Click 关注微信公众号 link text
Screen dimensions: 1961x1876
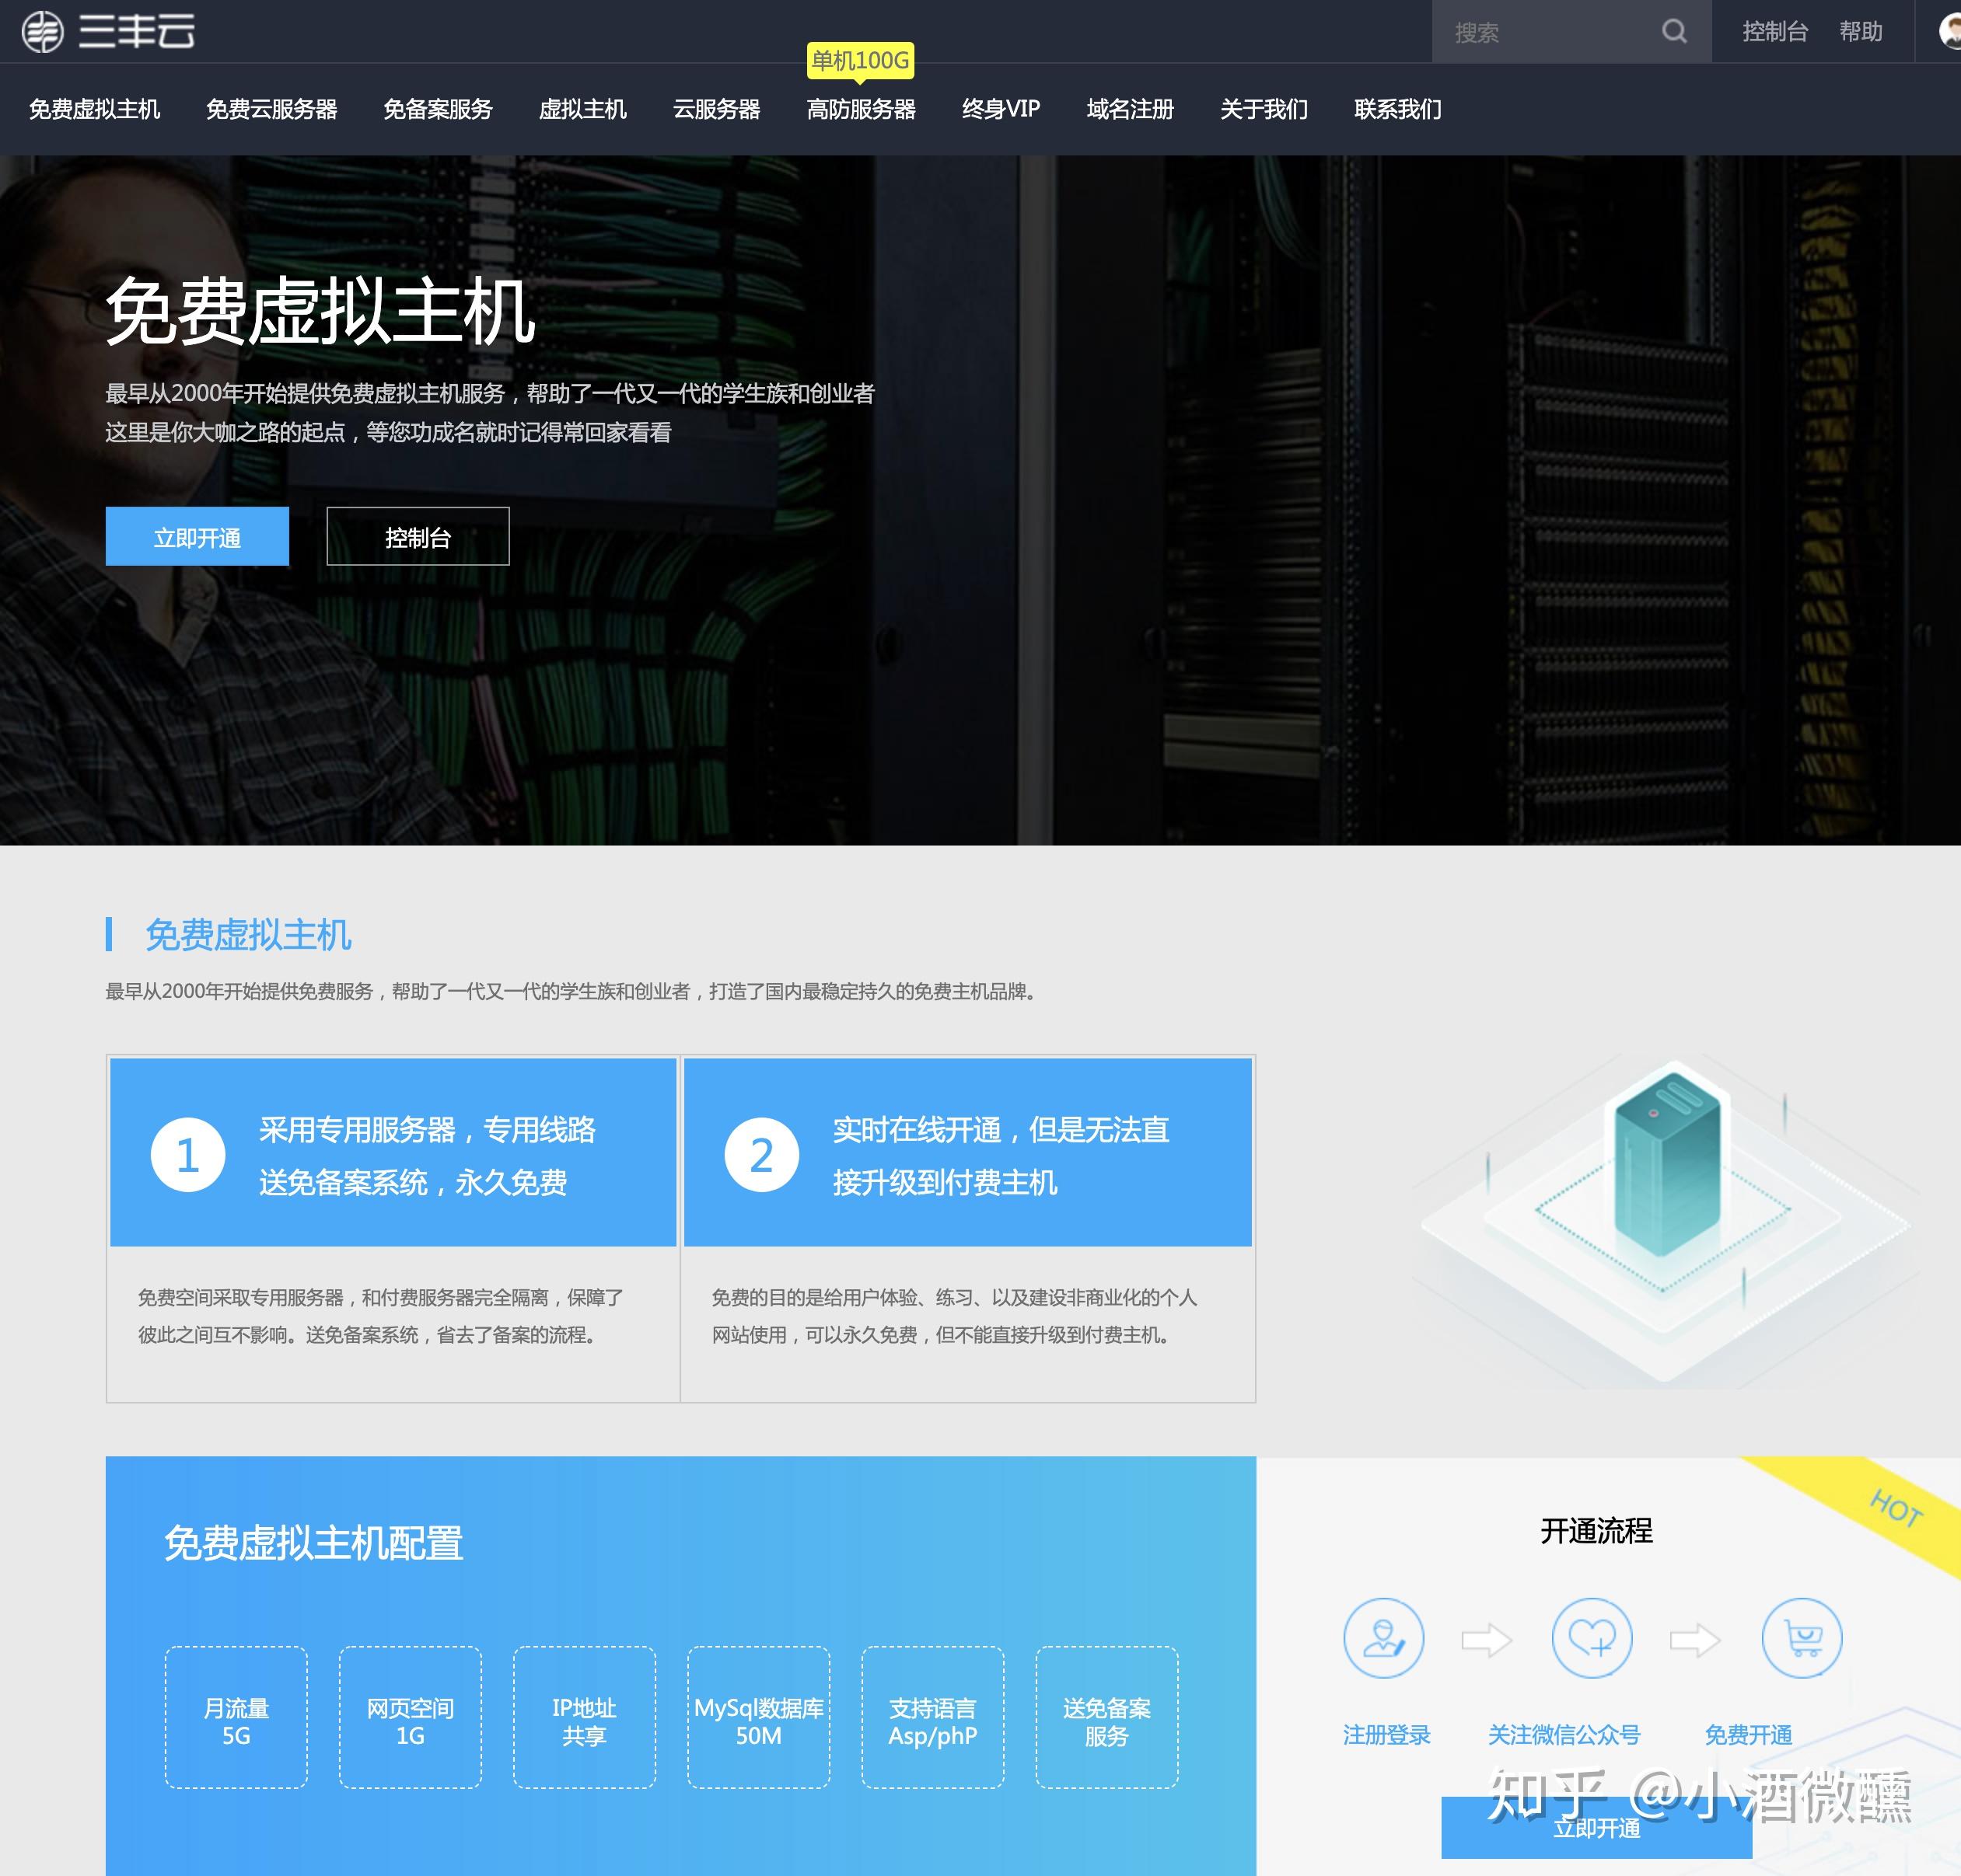pos(1564,1735)
